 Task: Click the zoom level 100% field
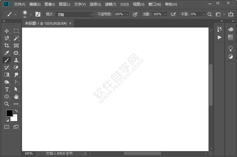click(29, 153)
